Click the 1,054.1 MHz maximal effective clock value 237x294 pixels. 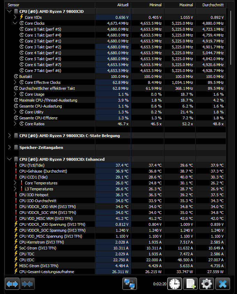[x=182, y=82]
